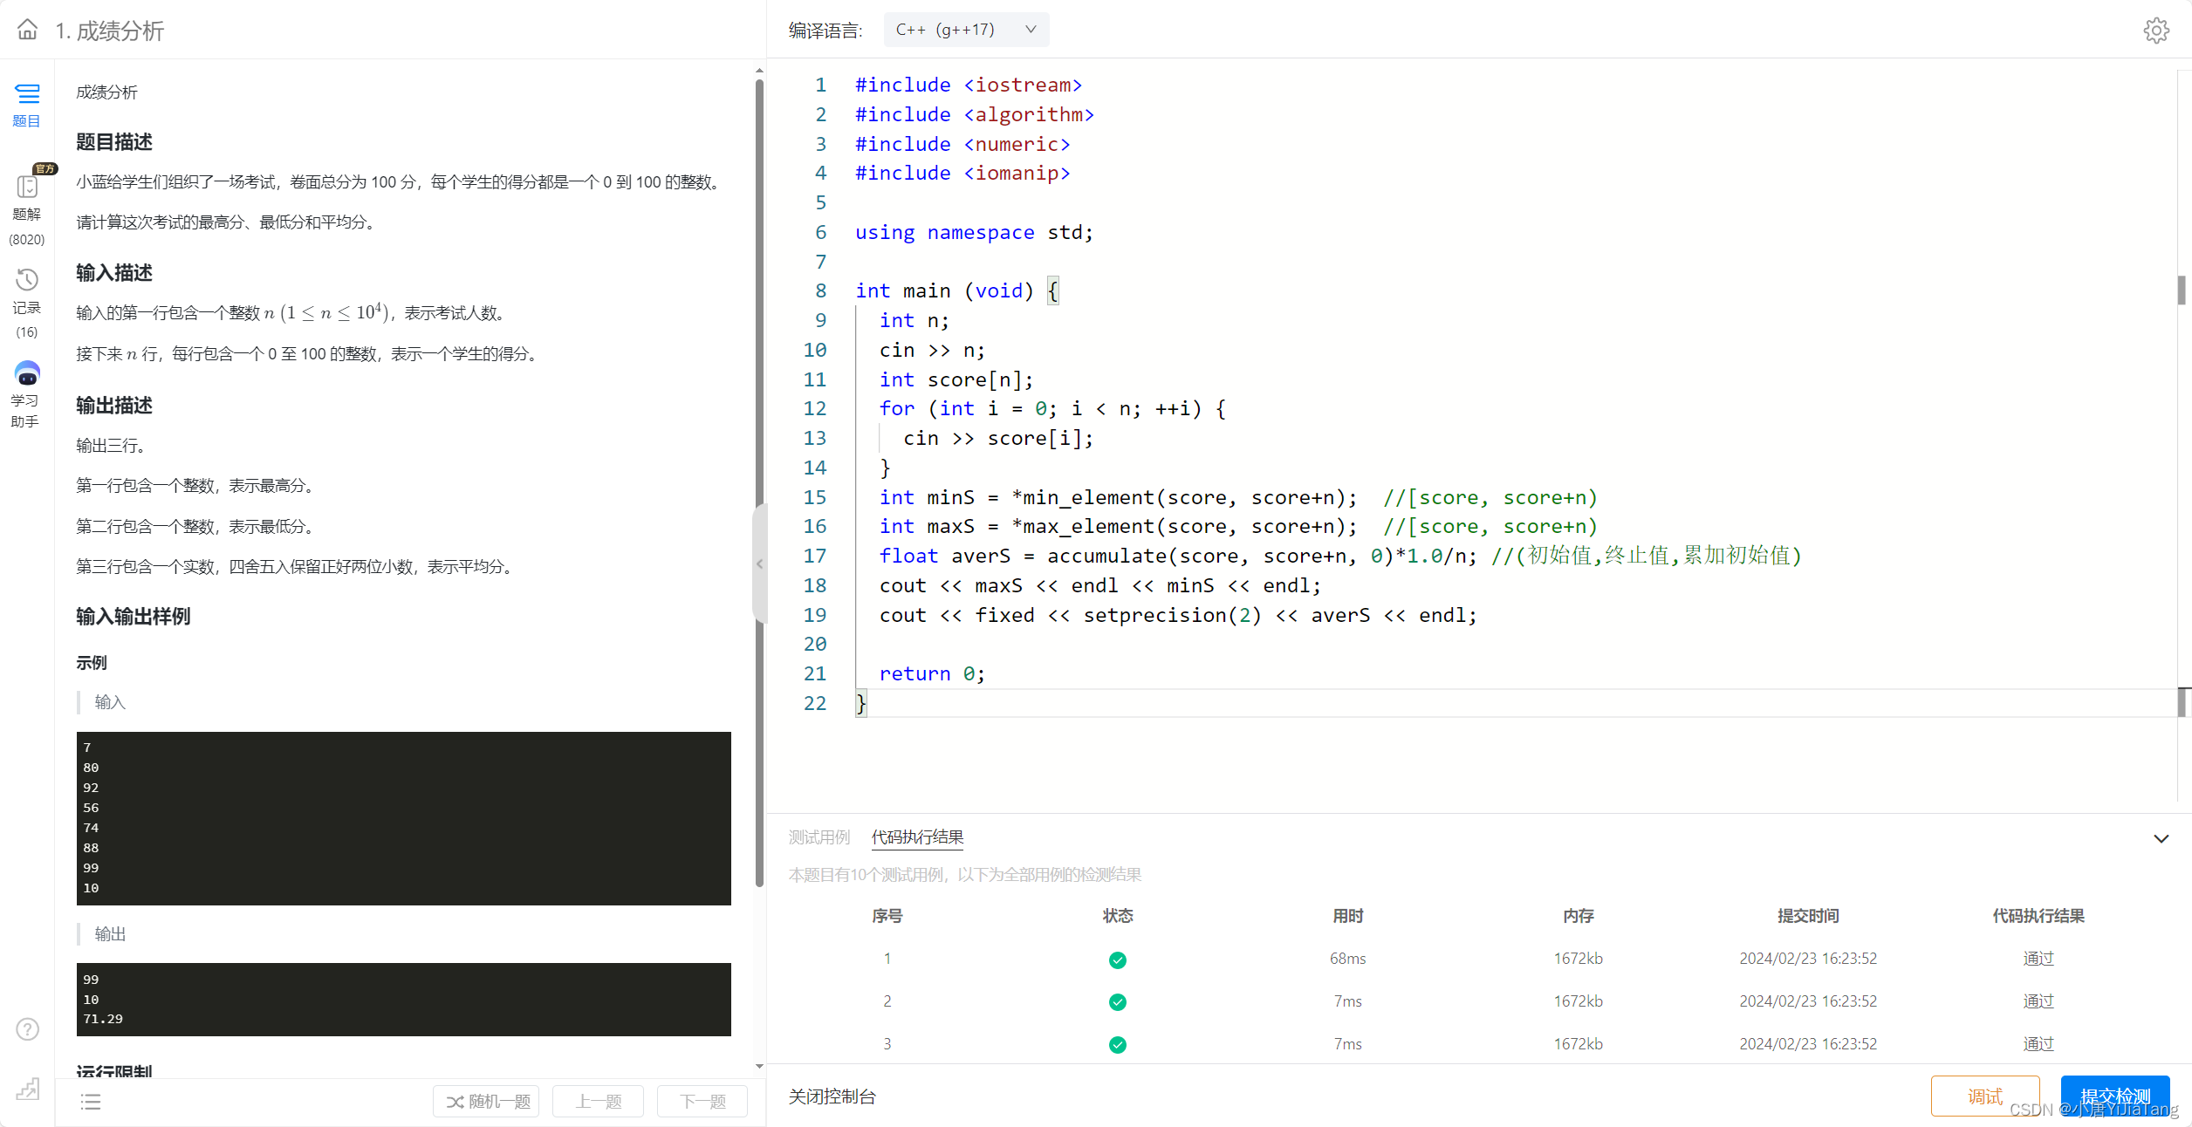2192x1127 pixels.
Task: Click the 提交时间 column header
Action: coord(1808,916)
